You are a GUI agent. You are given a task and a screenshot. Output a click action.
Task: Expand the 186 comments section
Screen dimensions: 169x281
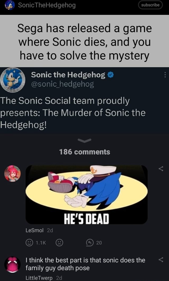coord(84,152)
